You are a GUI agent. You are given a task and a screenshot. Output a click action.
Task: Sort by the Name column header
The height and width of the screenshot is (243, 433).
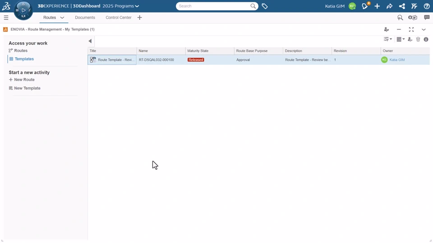[161, 51]
